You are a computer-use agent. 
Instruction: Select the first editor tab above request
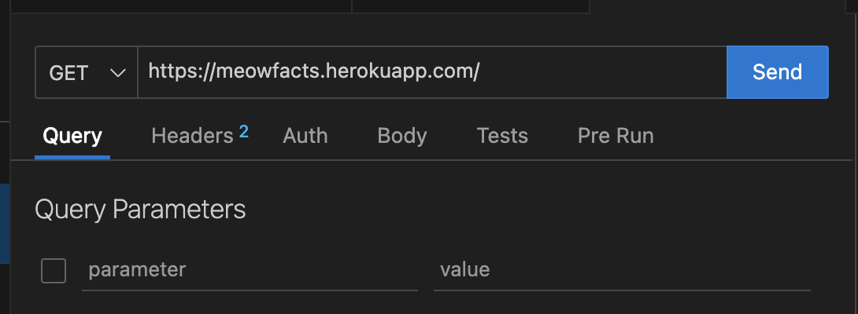180,6
